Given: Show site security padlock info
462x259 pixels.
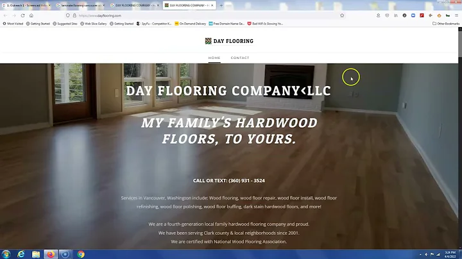Looking at the screenshot, I should click(74, 15).
